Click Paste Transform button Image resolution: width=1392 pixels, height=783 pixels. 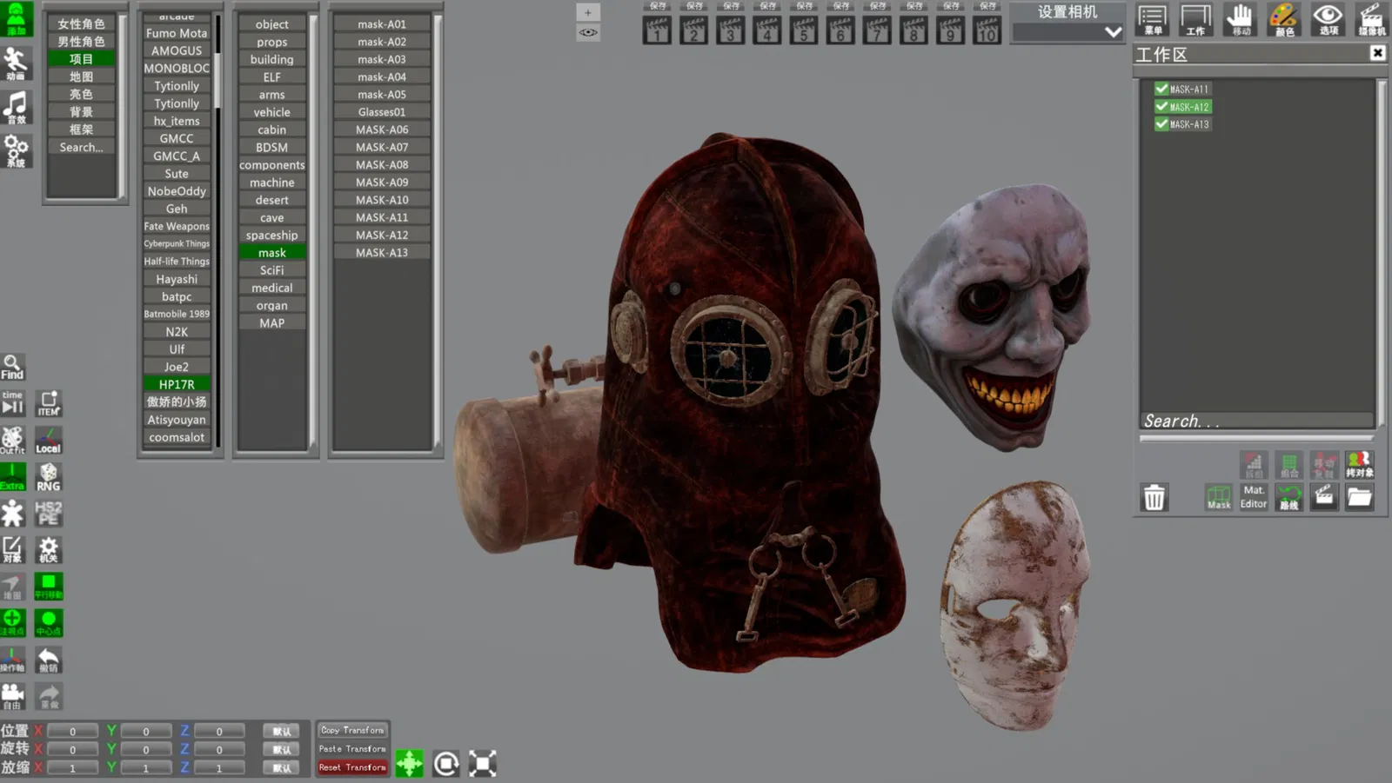pos(352,749)
